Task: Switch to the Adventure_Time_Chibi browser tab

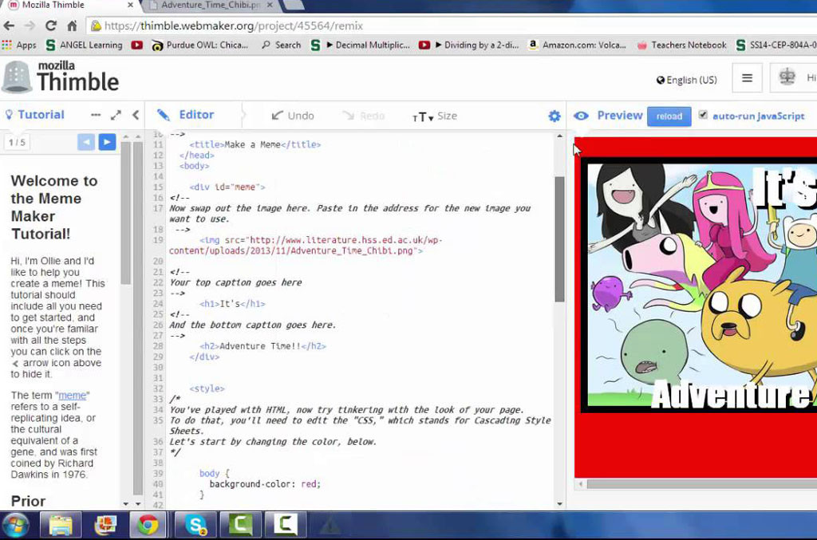Action: tap(210, 6)
